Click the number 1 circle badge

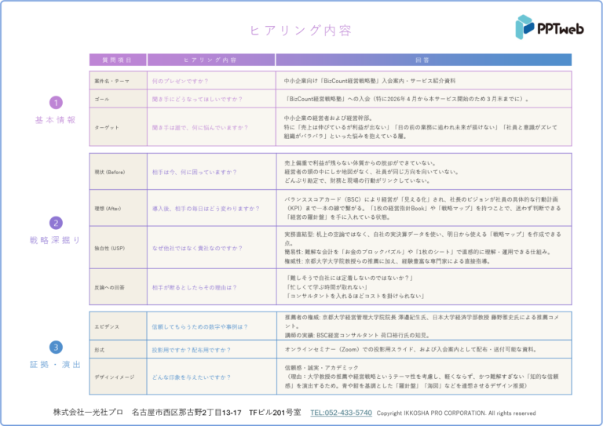[x=57, y=103]
